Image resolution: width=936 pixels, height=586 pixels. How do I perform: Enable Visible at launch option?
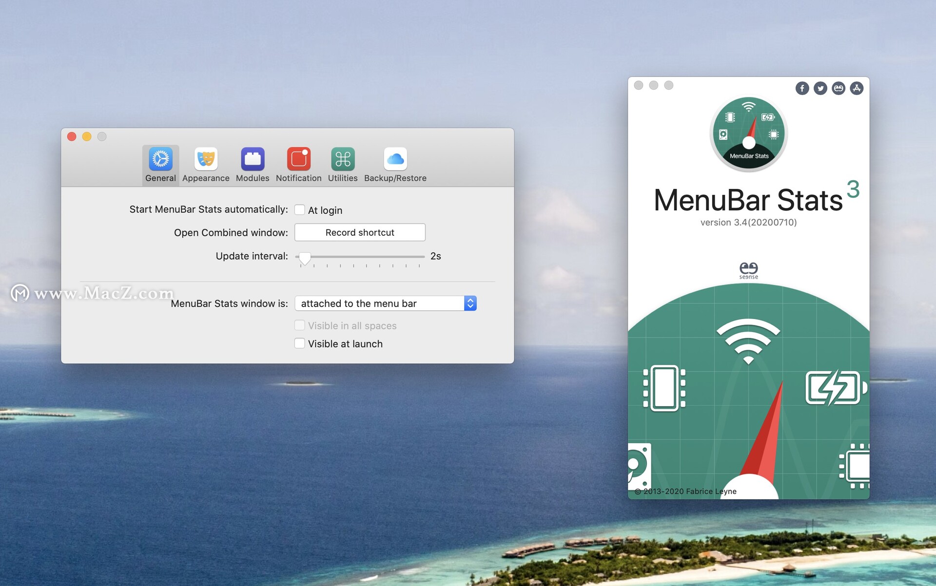click(x=300, y=343)
